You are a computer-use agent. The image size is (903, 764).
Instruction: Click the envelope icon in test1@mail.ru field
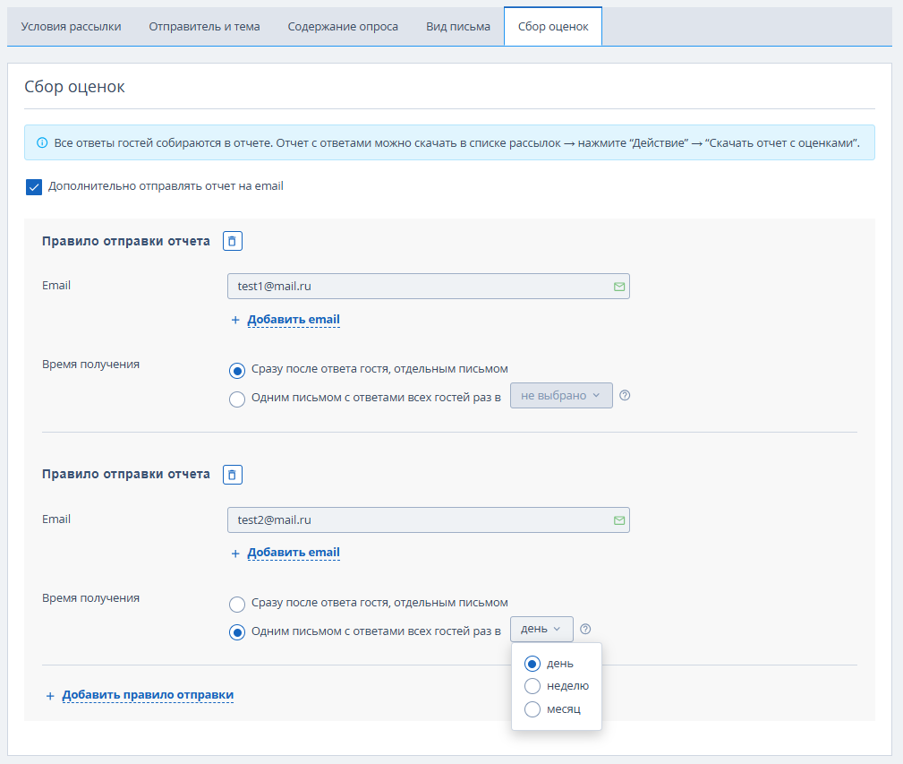[619, 287]
